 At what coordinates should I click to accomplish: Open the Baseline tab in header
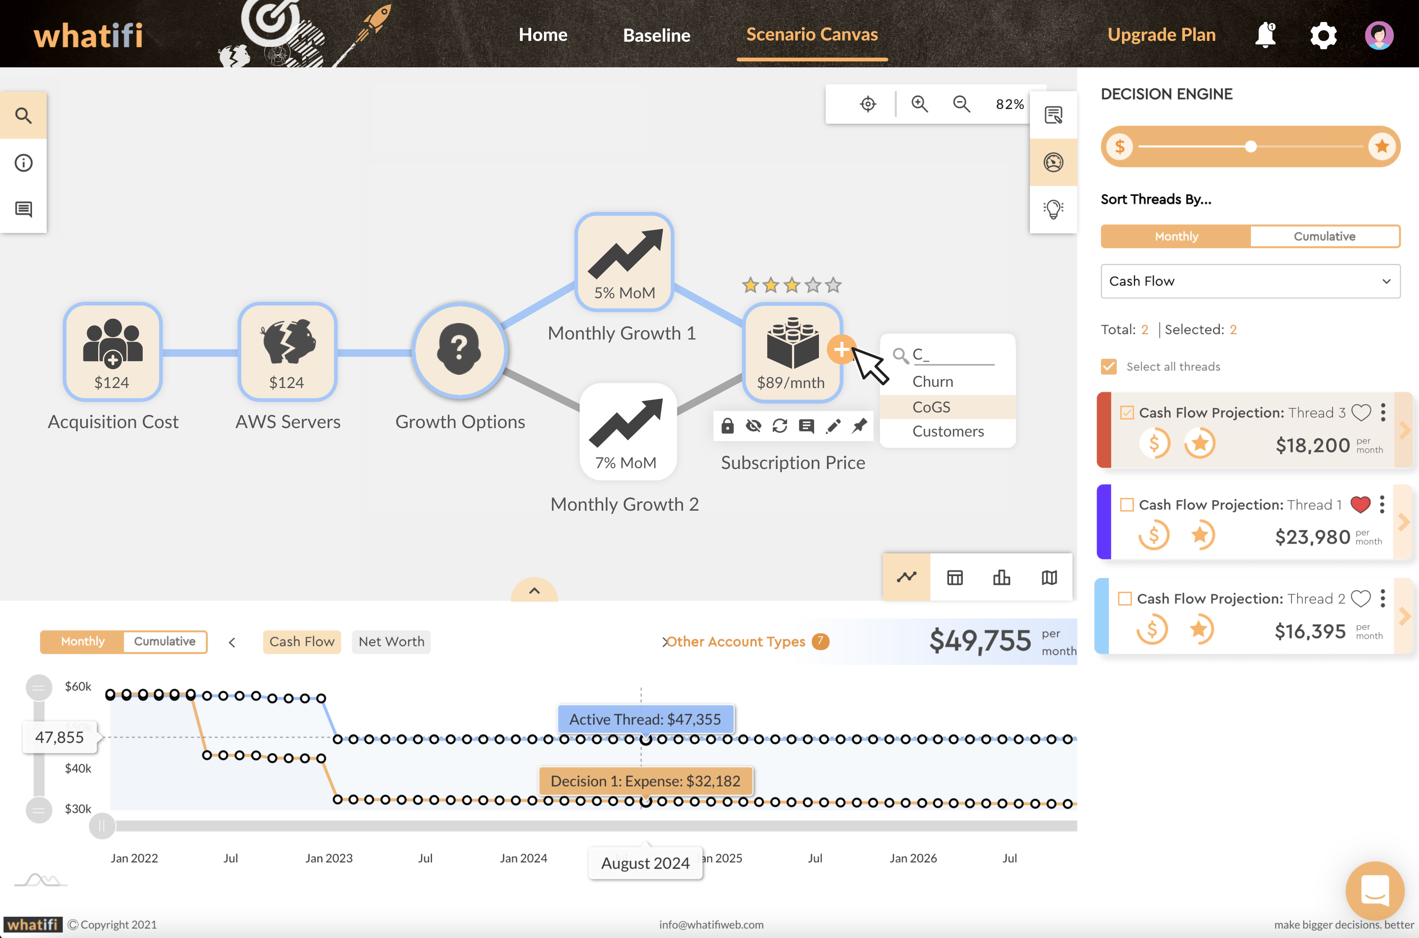coord(656,35)
